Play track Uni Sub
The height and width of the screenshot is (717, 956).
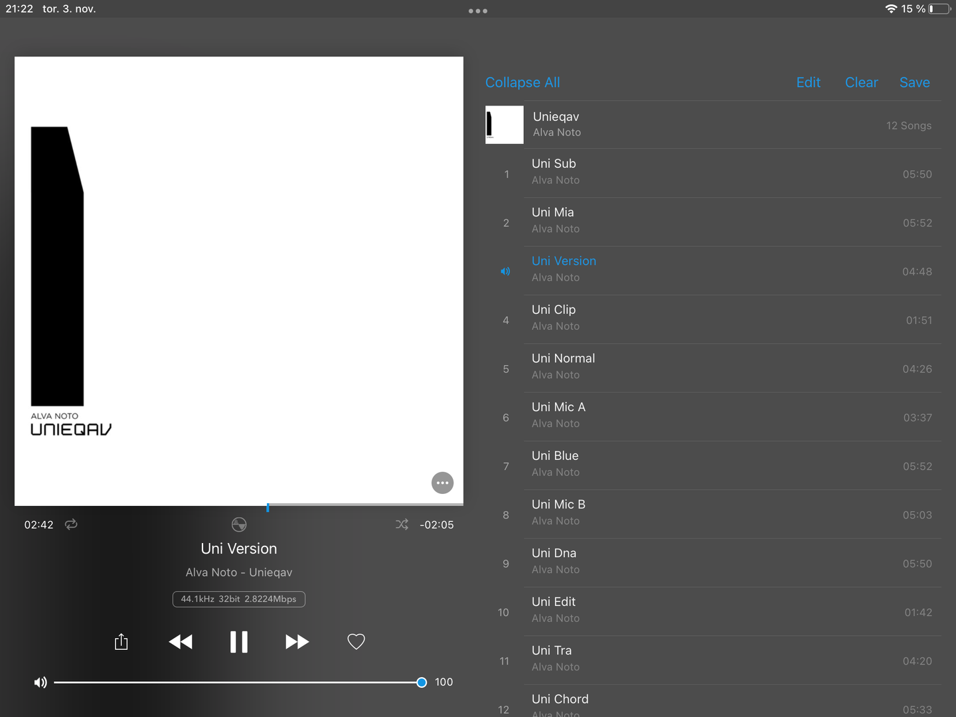(713, 173)
